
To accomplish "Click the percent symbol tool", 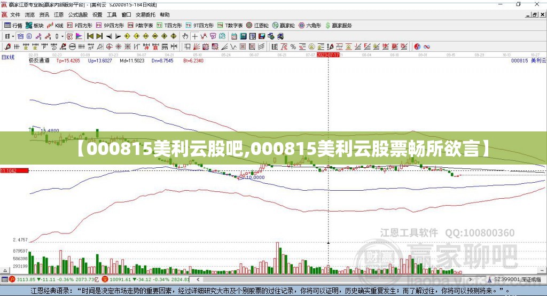I will [x=293, y=47].
